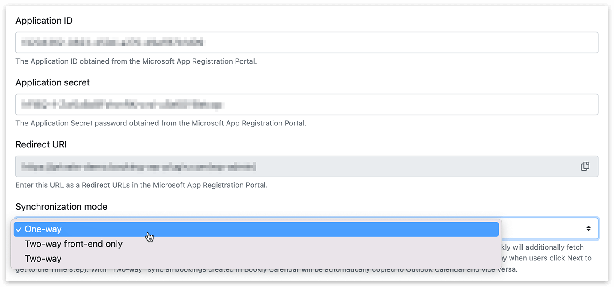Viewport: 614px width, 287px height.
Task: Click inside the Application secret field
Action: pos(307,104)
